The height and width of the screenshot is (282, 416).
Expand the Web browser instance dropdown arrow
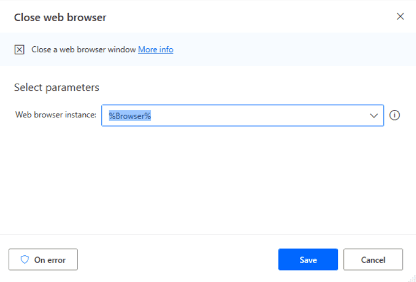pos(374,116)
